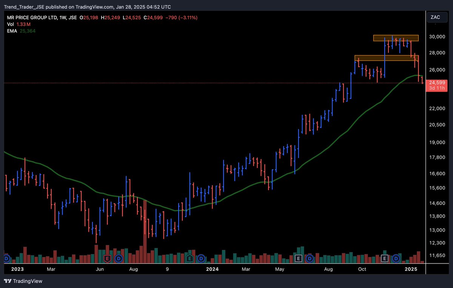The image size is (453, 288).
Task: Click the change value −790 (−3.11%)
Action: point(182,18)
